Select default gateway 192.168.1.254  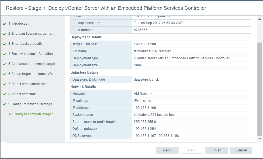[145, 129]
